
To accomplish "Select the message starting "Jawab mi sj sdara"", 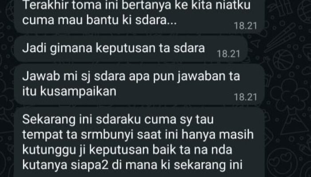I will [x=140, y=85].
